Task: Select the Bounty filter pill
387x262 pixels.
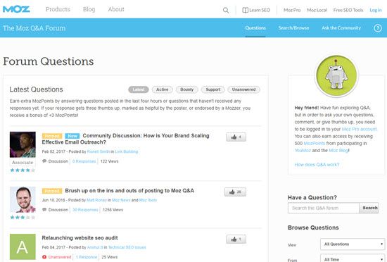Action: pos(187,89)
